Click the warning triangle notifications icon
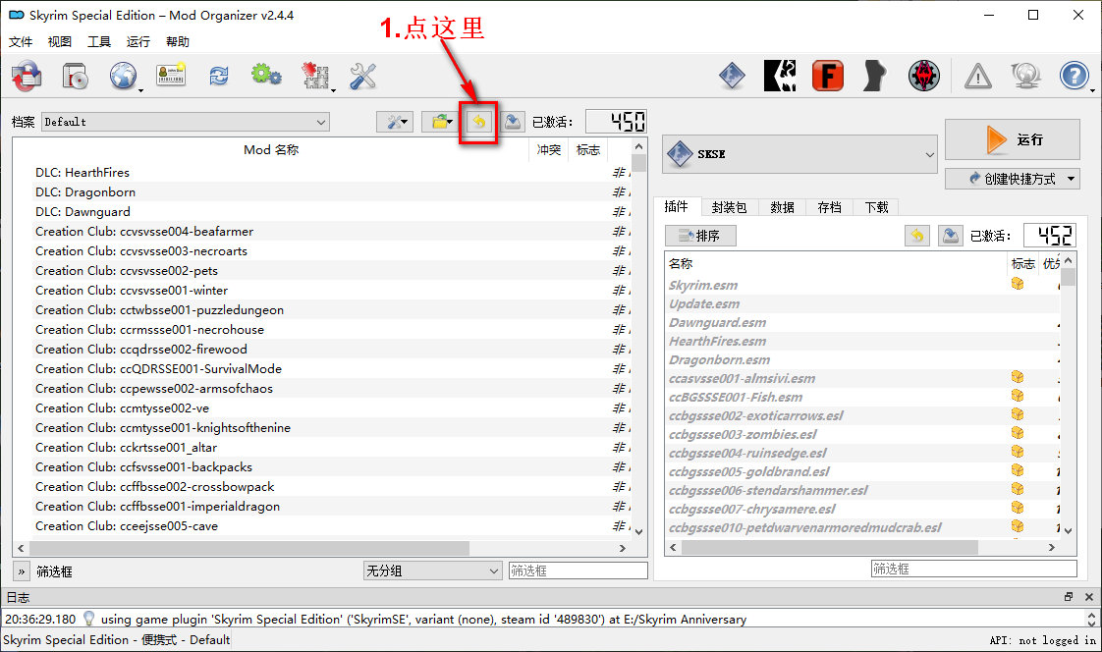1102x652 pixels. [x=977, y=76]
